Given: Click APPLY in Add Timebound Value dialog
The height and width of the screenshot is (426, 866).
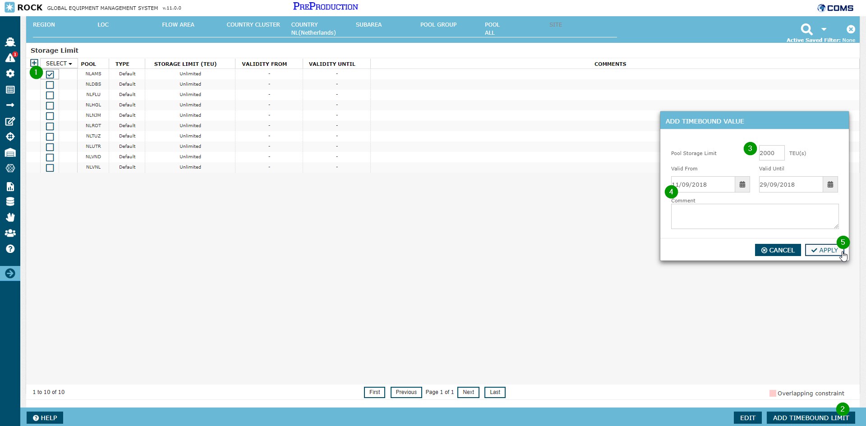Looking at the screenshot, I should pyautogui.click(x=824, y=250).
